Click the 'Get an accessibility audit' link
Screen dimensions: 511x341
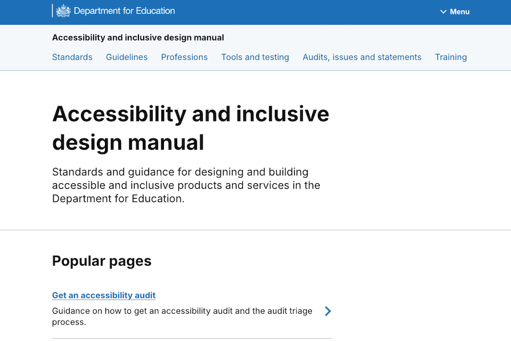coord(104,295)
